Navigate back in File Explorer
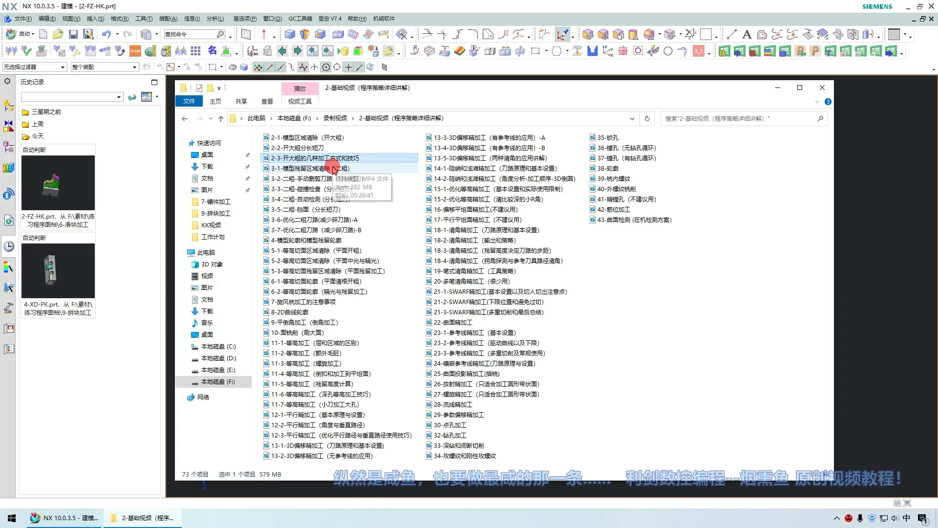 point(185,118)
